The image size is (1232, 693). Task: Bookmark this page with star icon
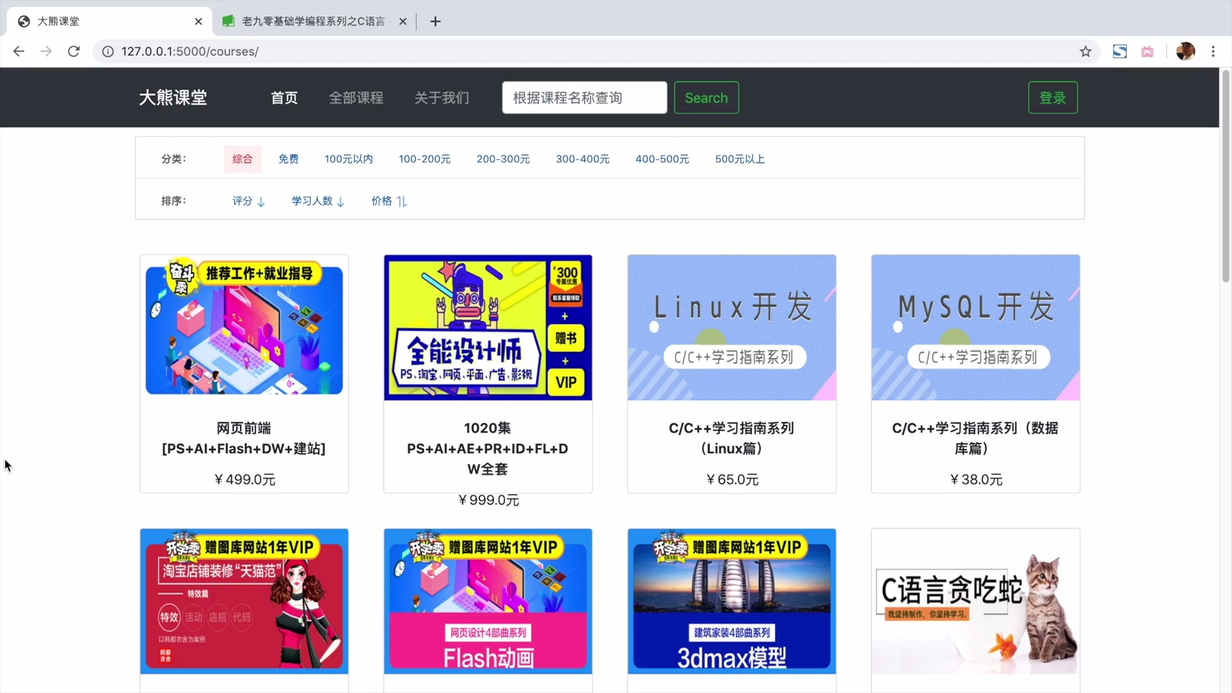click(x=1085, y=51)
